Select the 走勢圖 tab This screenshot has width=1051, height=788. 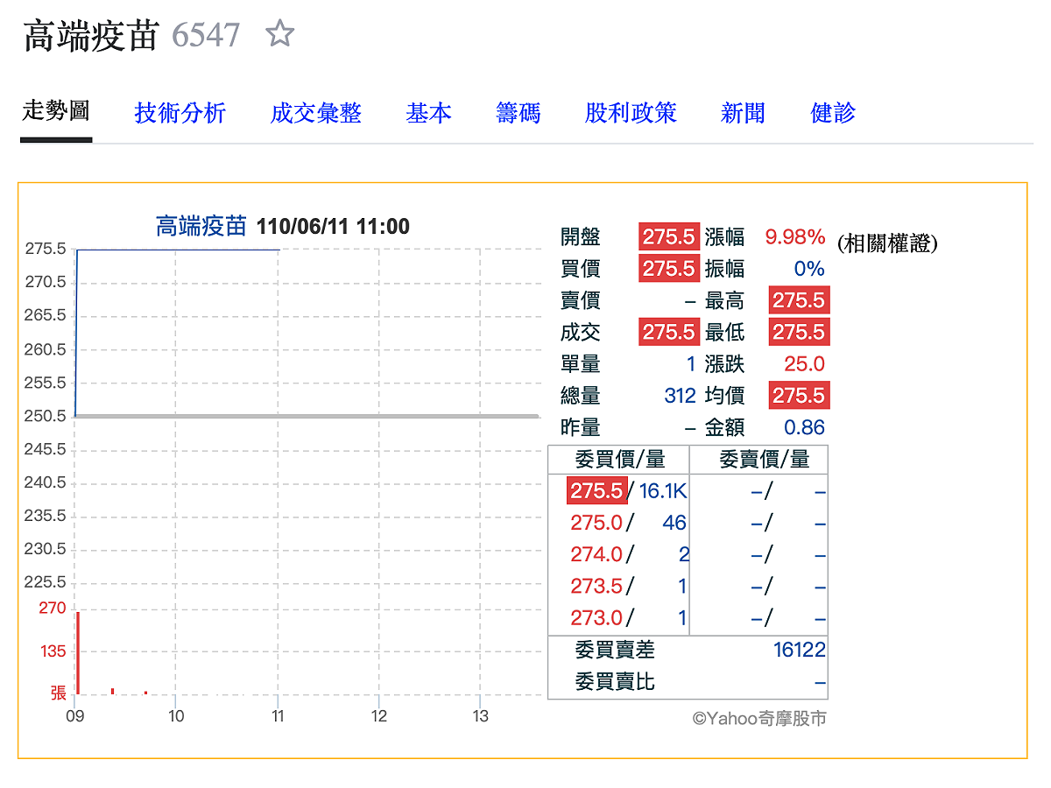[56, 112]
